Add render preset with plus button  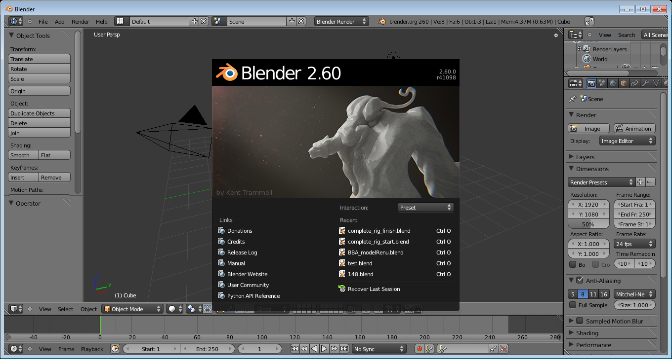coord(640,182)
